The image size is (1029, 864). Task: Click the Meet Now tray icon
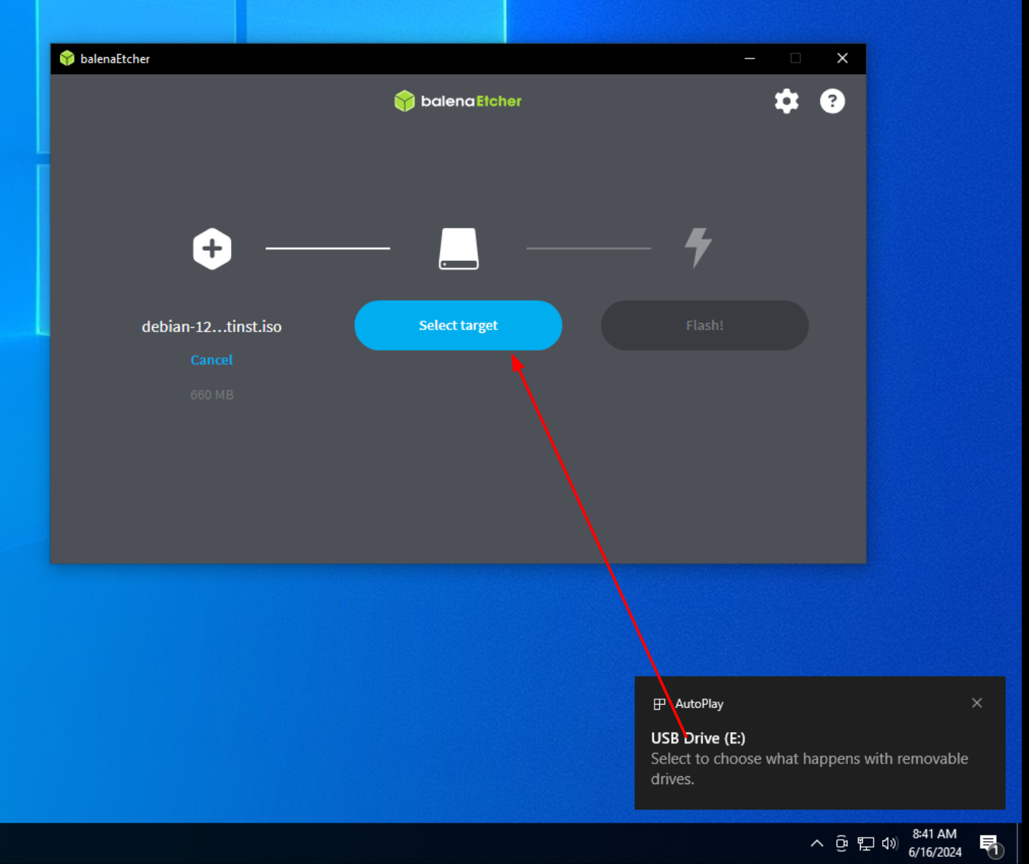tap(841, 843)
